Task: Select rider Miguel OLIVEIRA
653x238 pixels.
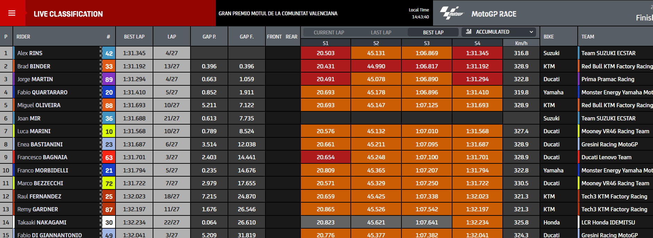Action: 39,105
